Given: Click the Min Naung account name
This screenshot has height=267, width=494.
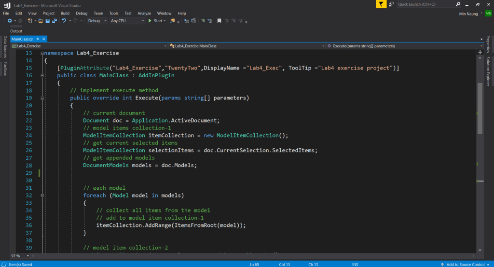Looking at the screenshot, I should 468,14.
